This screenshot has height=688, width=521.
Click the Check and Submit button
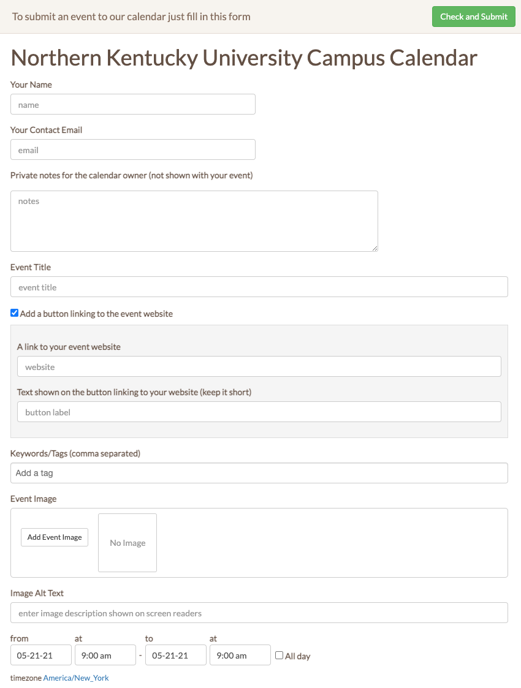(x=473, y=17)
